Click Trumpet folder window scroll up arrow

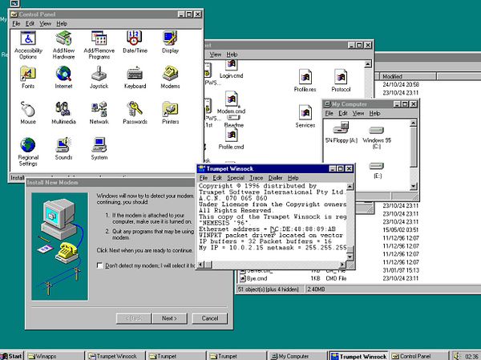pyautogui.click(x=368, y=64)
